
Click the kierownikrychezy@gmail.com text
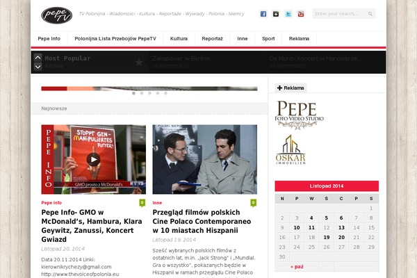pos(76,267)
